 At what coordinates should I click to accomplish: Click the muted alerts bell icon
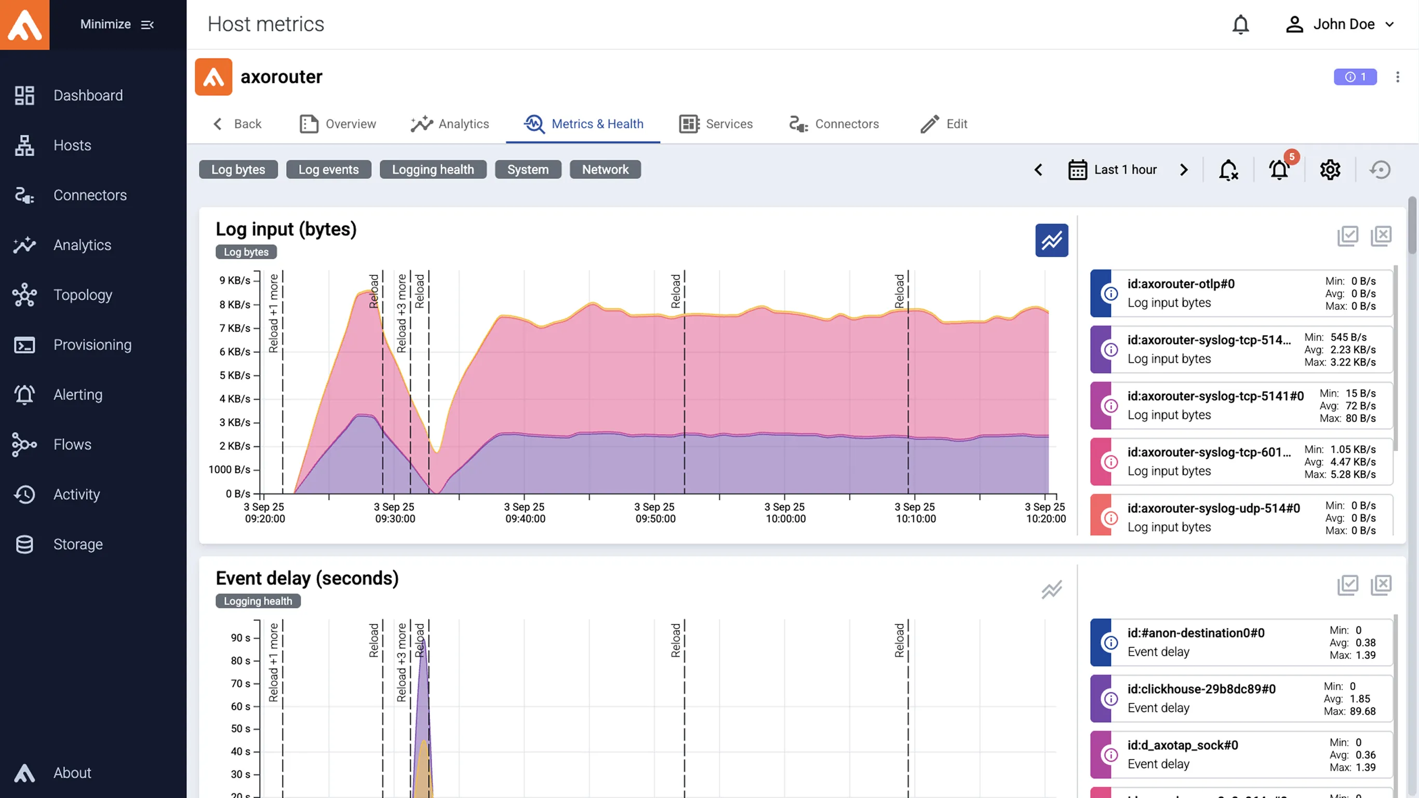tap(1228, 170)
